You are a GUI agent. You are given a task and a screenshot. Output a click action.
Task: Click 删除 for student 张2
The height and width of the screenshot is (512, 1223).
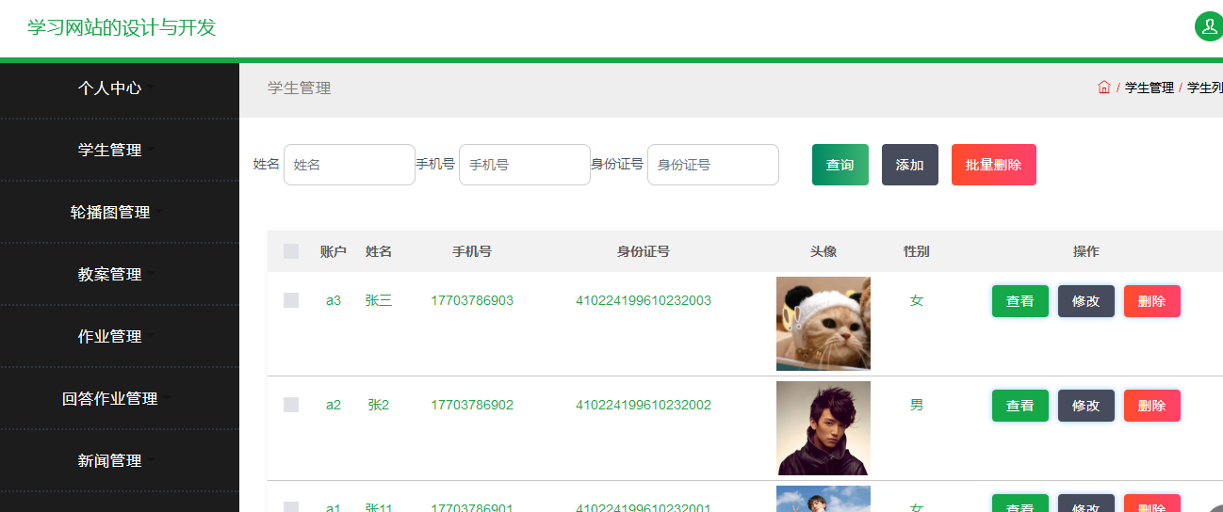point(1152,406)
